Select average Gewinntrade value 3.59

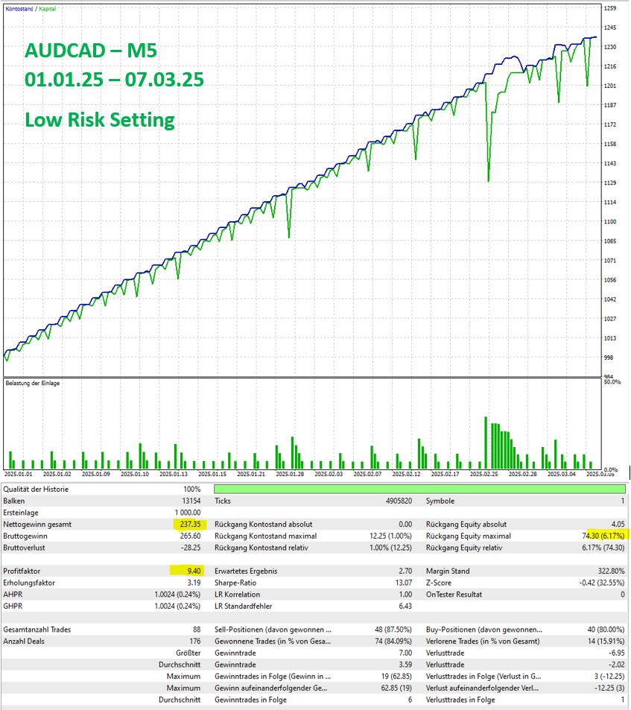(405, 665)
